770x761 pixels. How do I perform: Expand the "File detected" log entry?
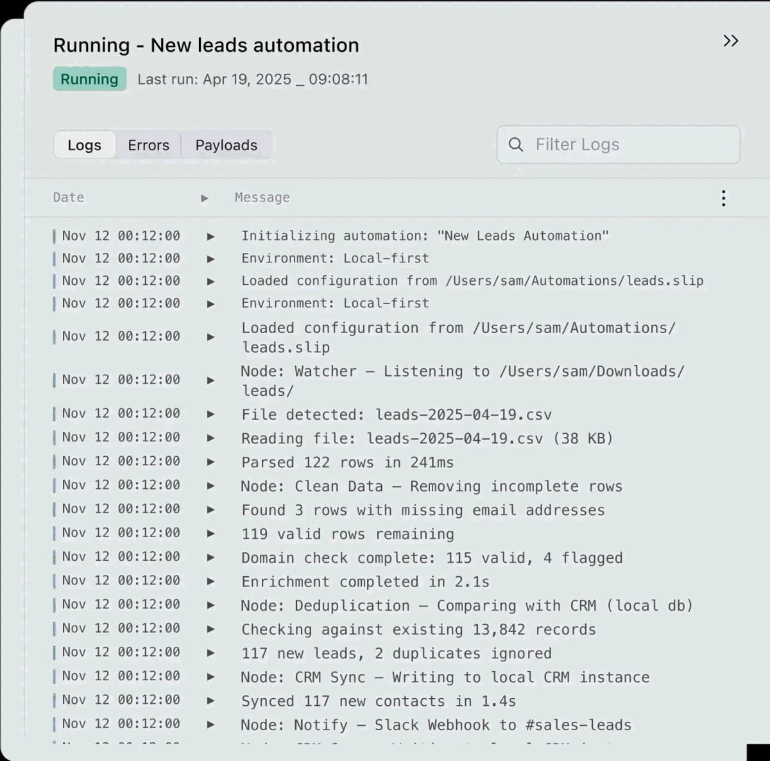click(210, 415)
